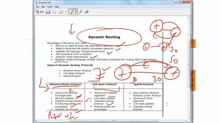Click "Updates the topology changes dynamically." bullet
Screen dimensions: 220x123
80,51
